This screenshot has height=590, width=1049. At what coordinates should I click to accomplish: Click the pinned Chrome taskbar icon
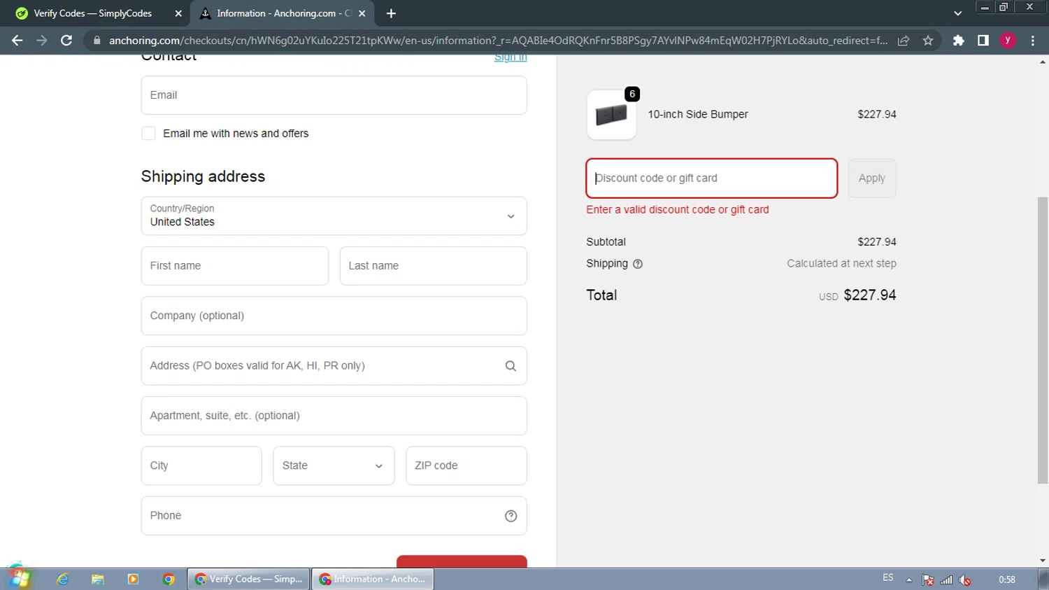169,580
